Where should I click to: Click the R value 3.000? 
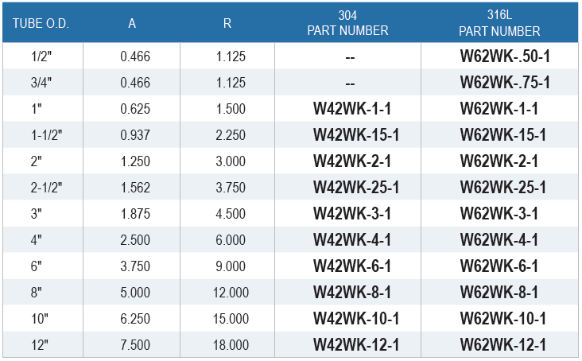[231, 161]
